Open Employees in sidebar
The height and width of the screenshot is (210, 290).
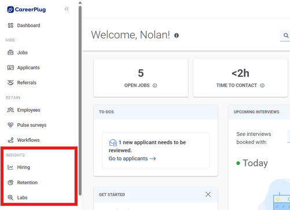[28, 110]
